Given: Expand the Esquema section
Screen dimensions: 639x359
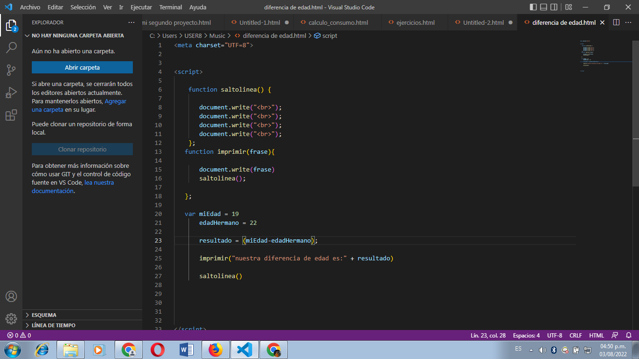Looking at the screenshot, I should [82, 315].
